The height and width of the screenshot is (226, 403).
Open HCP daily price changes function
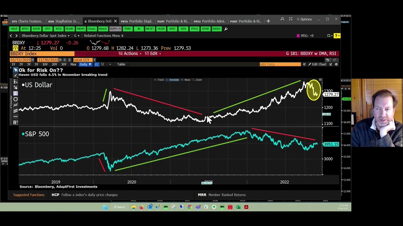[85, 195]
